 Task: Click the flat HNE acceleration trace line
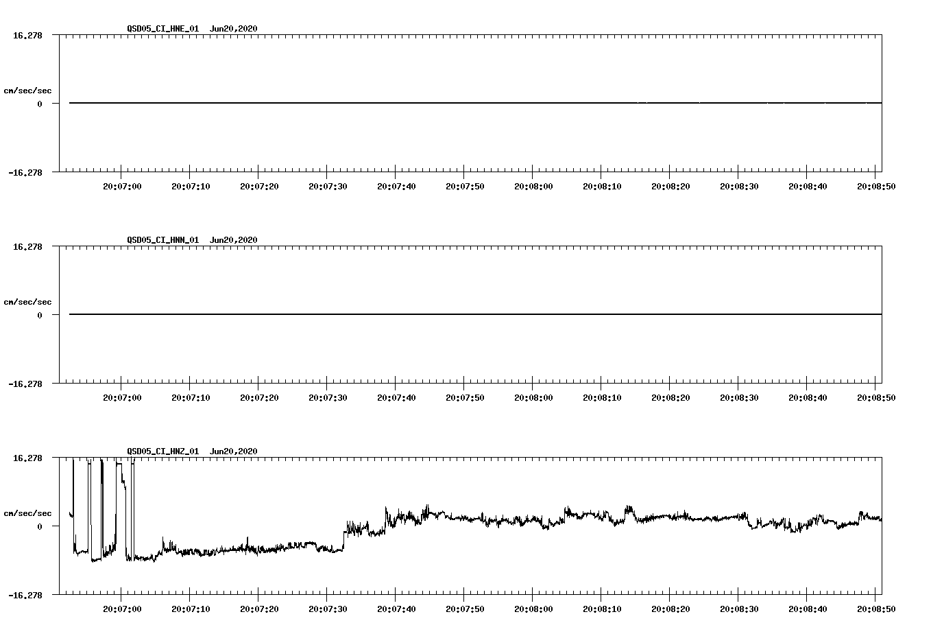(475, 103)
